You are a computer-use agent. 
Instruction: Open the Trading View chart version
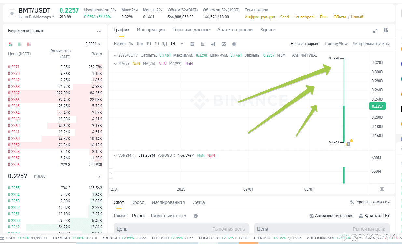click(336, 43)
